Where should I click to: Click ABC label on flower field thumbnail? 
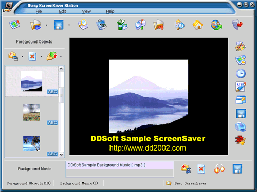pyautogui.click(x=52, y=123)
